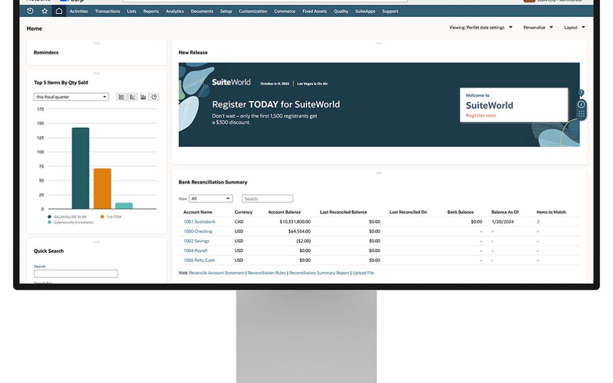Click the grid dots icon on right edge
The height and width of the screenshot is (383, 613).
(581, 114)
